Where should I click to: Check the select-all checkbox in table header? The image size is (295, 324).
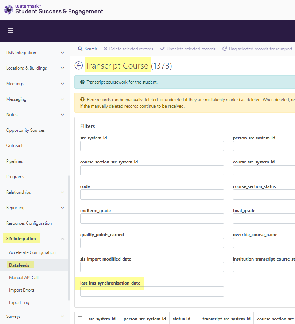tap(80, 319)
